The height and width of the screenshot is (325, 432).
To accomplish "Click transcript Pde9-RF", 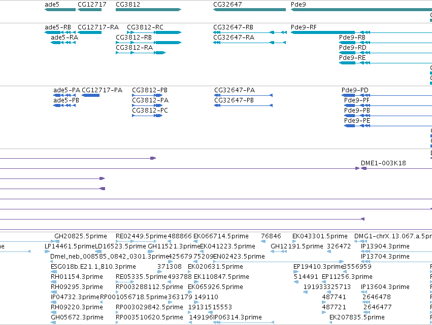I will pos(361,32).
